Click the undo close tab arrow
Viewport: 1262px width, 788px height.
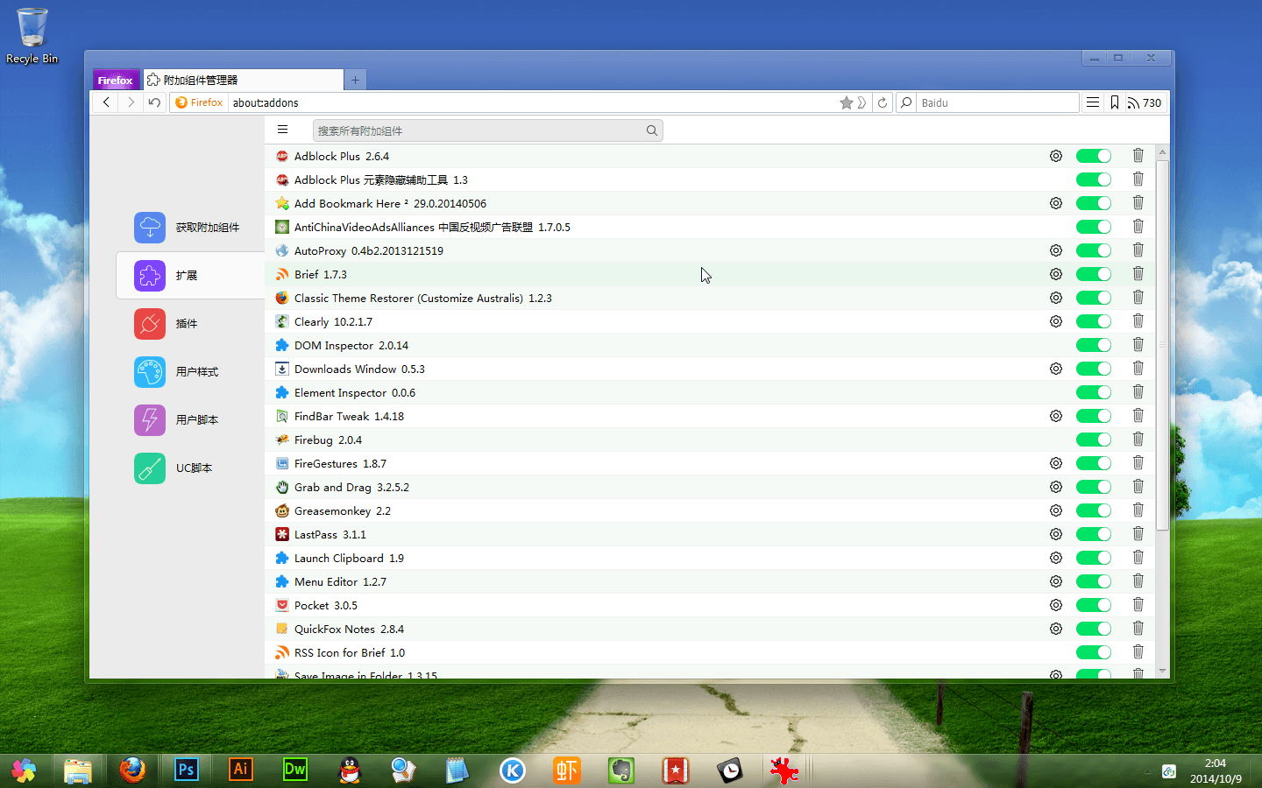(154, 102)
